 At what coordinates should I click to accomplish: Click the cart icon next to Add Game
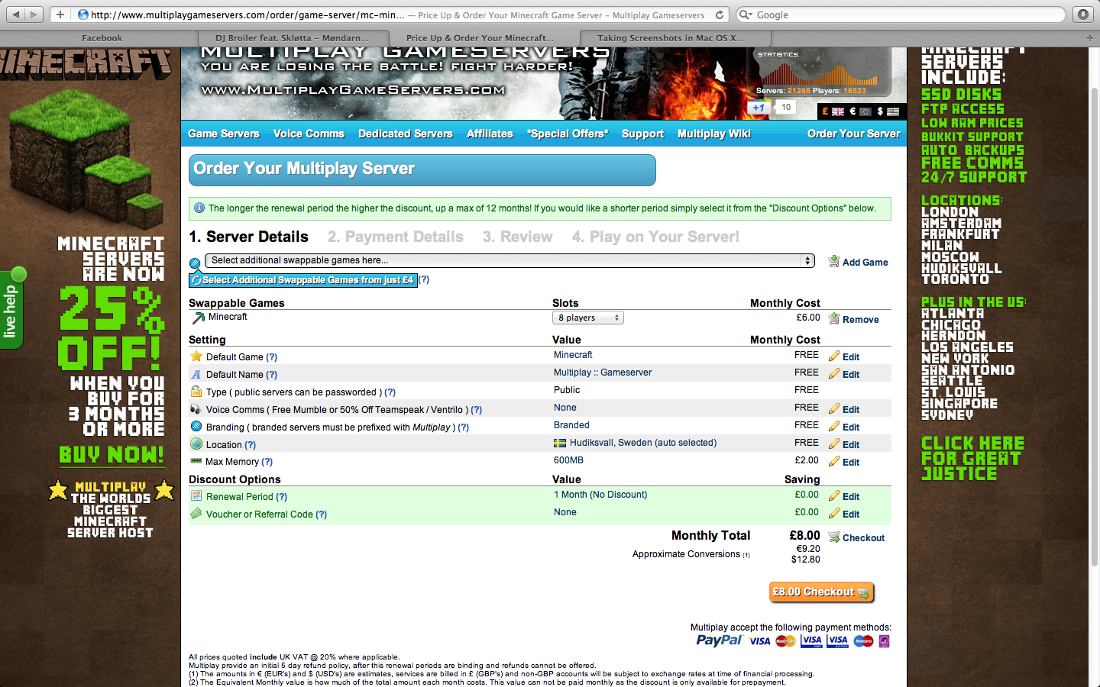click(x=834, y=261)
